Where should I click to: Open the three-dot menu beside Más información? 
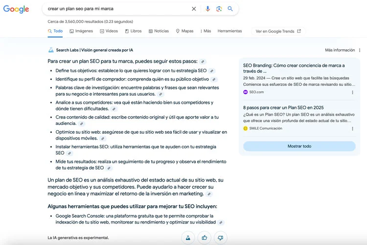360,50
